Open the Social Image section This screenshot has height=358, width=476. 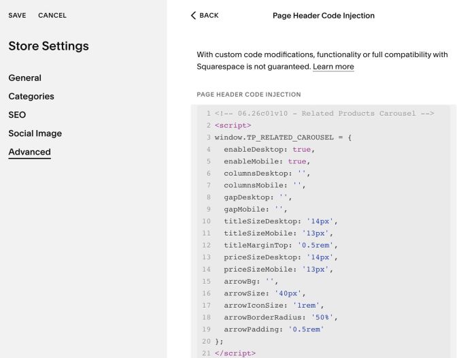(x=35, y=133)
